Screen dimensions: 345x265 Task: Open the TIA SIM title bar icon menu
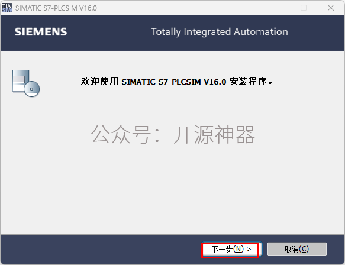[7, 8]
